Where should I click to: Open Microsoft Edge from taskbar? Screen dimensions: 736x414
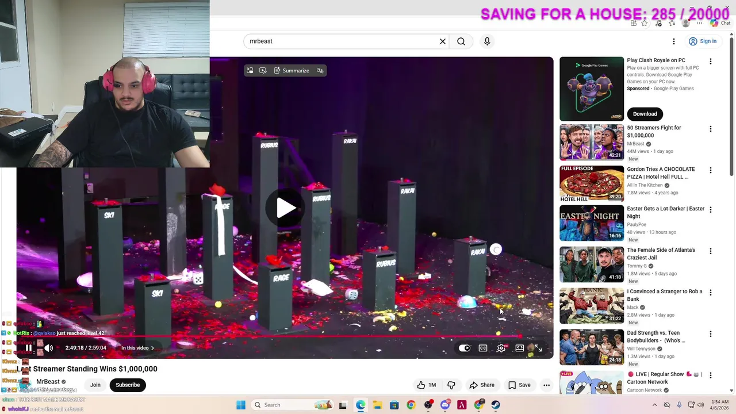click(x=361, y=405)
